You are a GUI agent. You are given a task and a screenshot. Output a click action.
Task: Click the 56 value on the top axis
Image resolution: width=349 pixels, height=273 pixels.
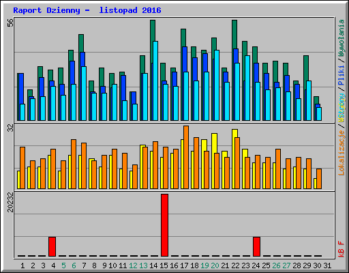pos(10,23)
